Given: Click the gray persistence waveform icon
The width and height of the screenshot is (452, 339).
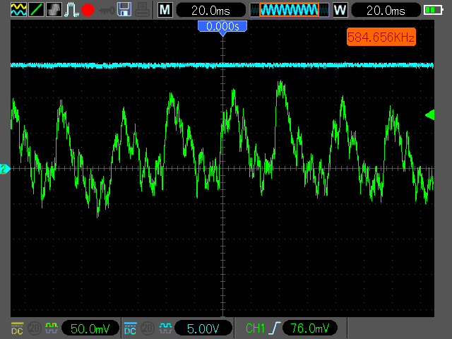Looking at the screenshot, I should pyautogui.click(x=54, y=10).
